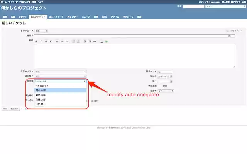This screenshot has width=247, height=154.
Task: Focus the header search field
Action: coord(194,7)
